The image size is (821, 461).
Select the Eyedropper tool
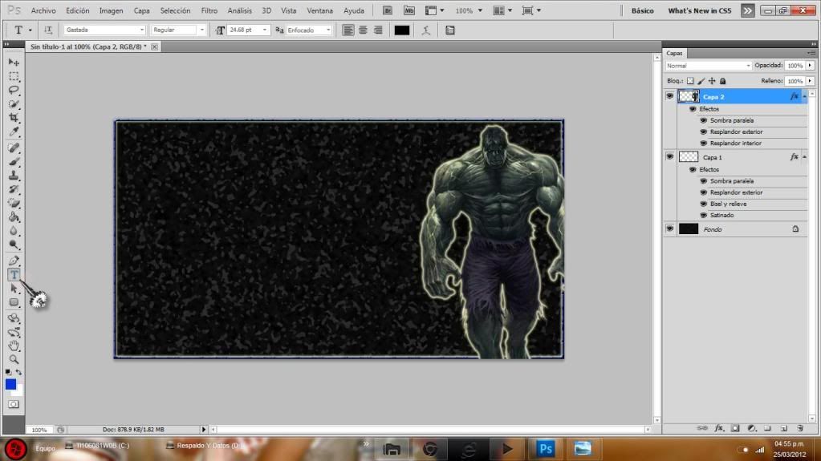click(x=14, y=131)
